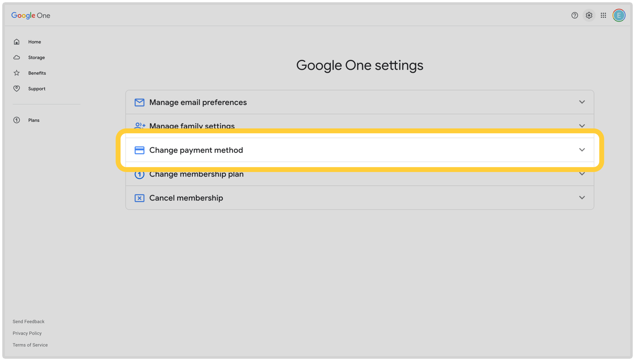Expand Change membership plan chevron
Viewport: 635px width, 361px height.
(582, 174)
